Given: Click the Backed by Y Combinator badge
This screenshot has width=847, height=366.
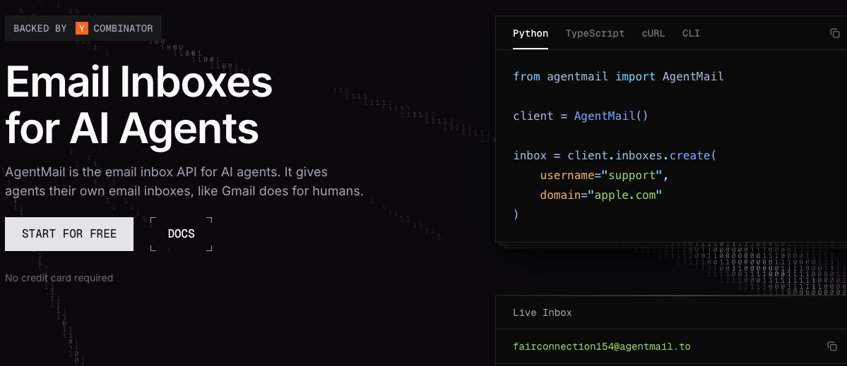Looking at the screenshot, I should [83, 28].
